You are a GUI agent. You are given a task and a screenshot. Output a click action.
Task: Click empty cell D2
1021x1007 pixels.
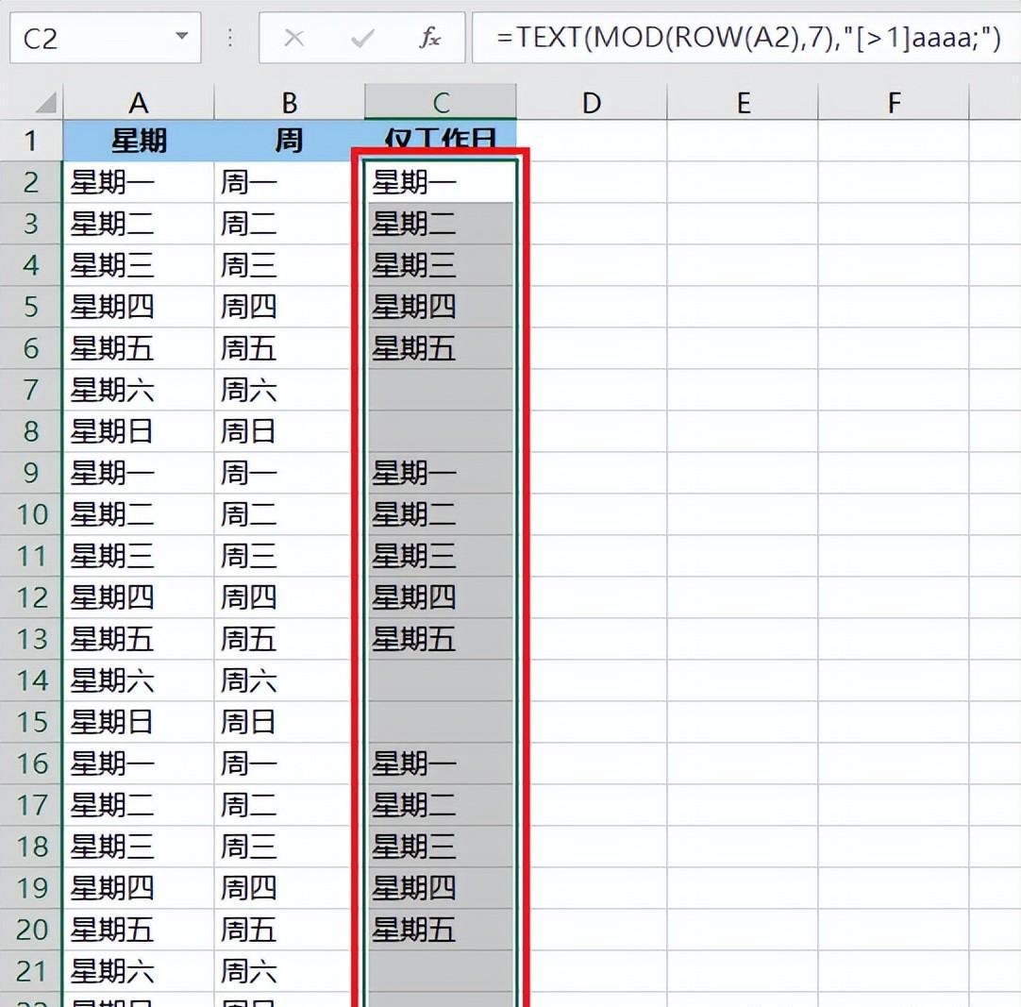[592, 182]
